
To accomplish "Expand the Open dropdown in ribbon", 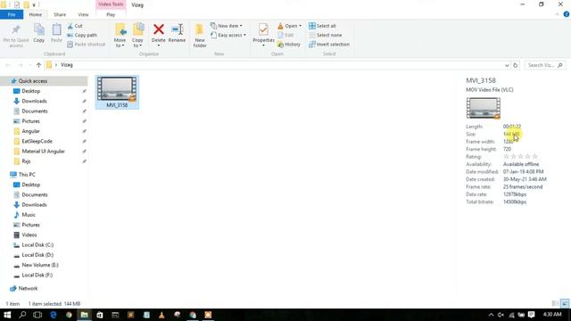I will click(x=289, y=26).
